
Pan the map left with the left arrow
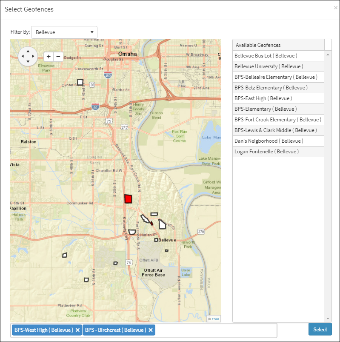tap(23, 56)
